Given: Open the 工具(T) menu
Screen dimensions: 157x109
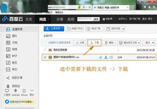Looking at the screenshot, I should 49,12.
